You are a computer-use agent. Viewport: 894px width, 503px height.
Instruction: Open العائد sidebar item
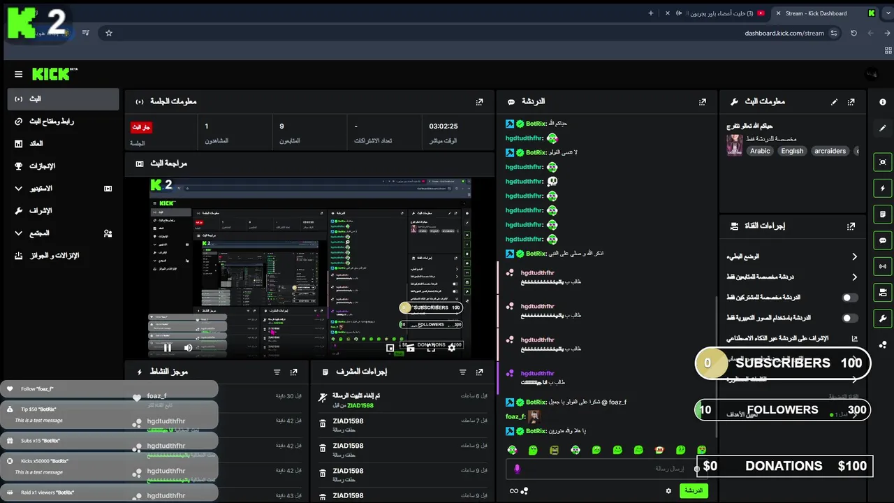tap(63, 144)
